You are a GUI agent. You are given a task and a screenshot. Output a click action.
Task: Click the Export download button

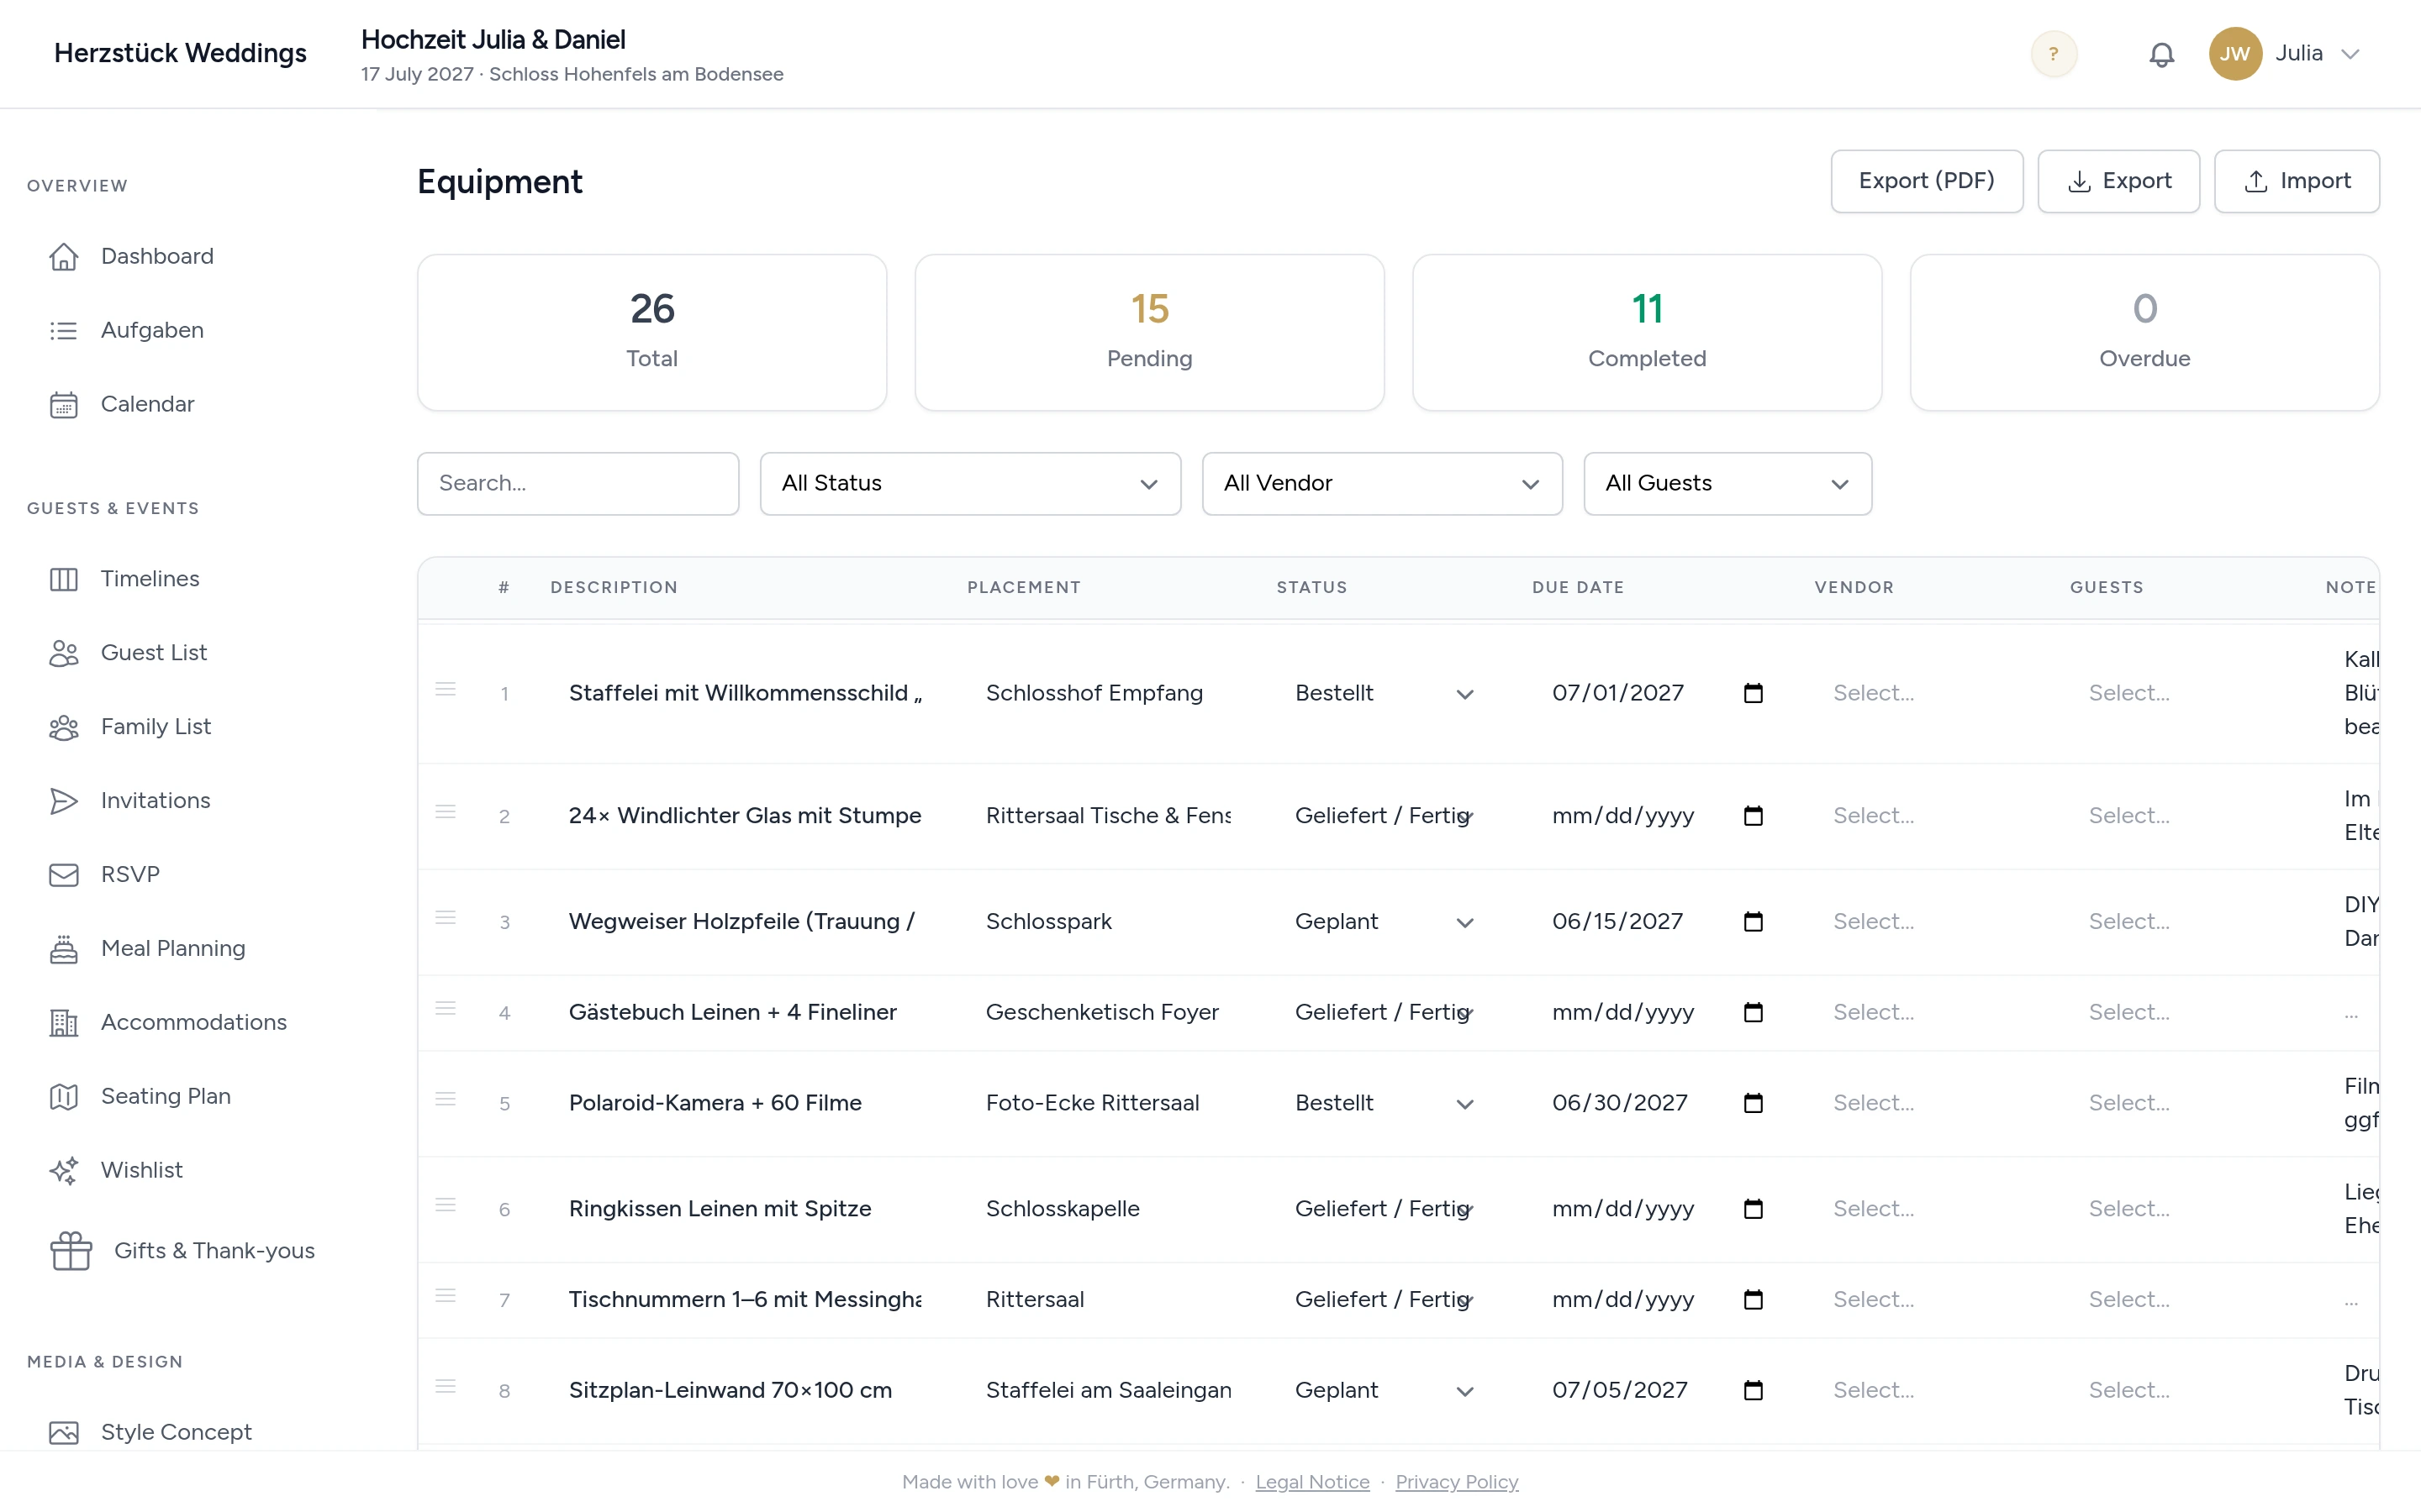pyautogui.click(x=2119, y=181)
